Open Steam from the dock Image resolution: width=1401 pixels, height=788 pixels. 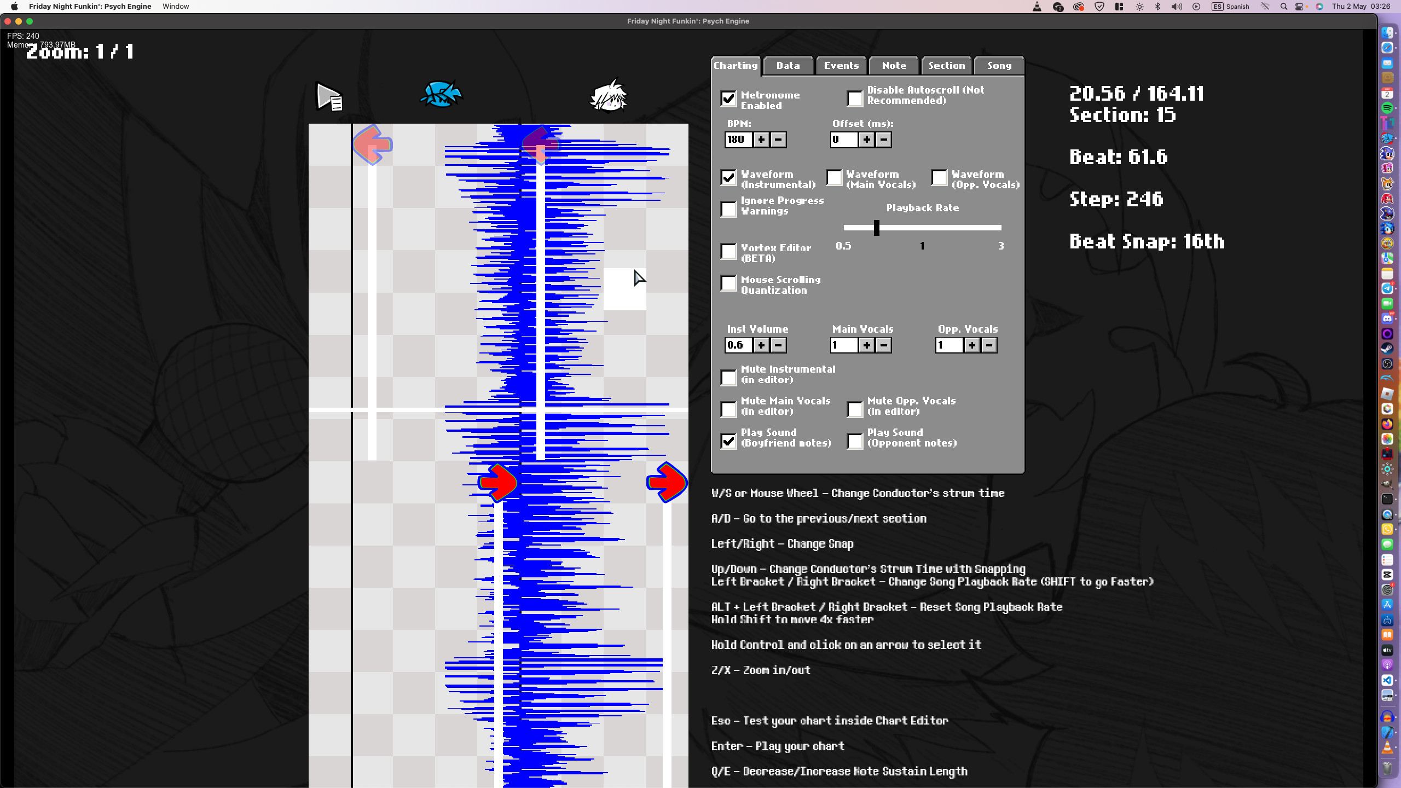click(1387, 348)
